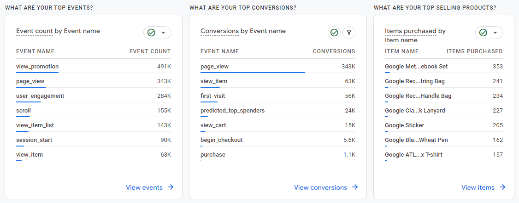Click the filter icon on Conversions card
Screen dimensions: 519x203
(349, 33)
